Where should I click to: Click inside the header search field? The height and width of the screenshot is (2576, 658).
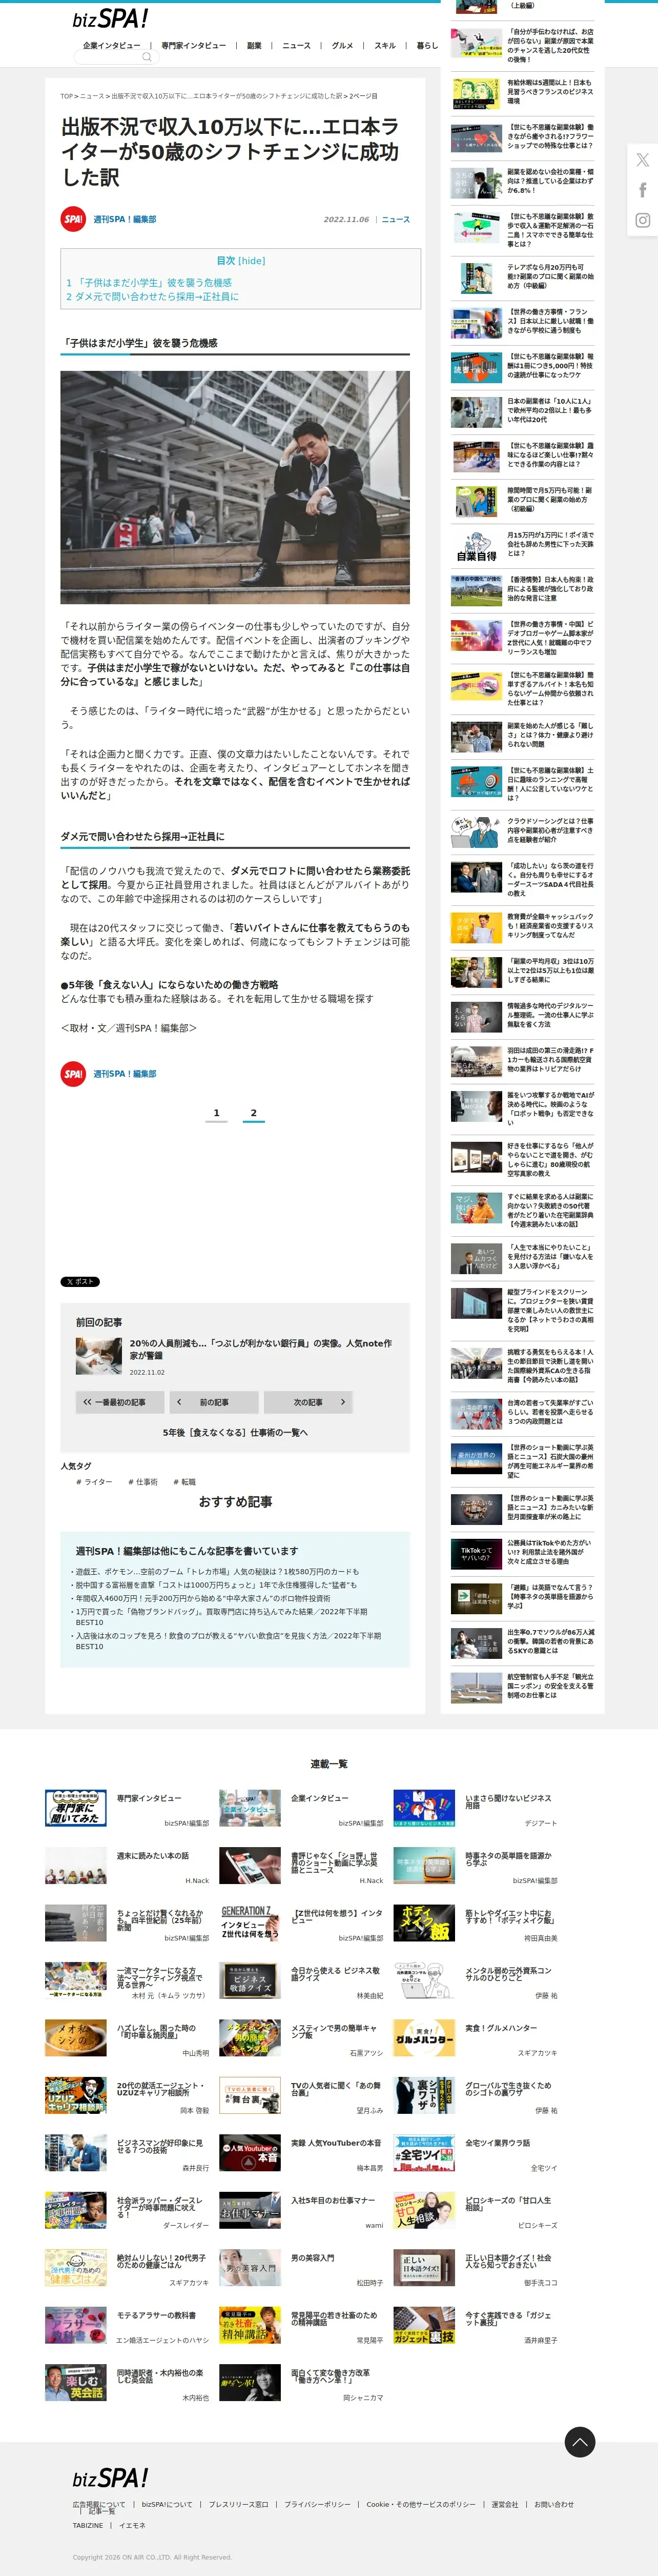point(116,57)
